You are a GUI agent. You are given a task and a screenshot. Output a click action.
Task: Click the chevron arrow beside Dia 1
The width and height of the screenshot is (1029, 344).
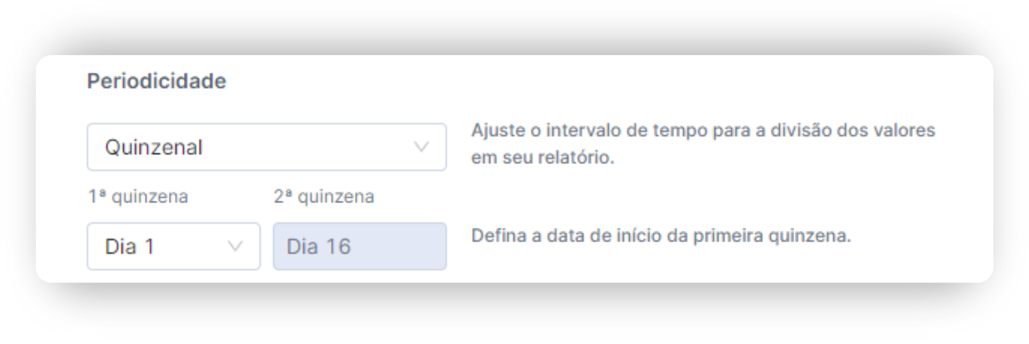tap(235, 247)
